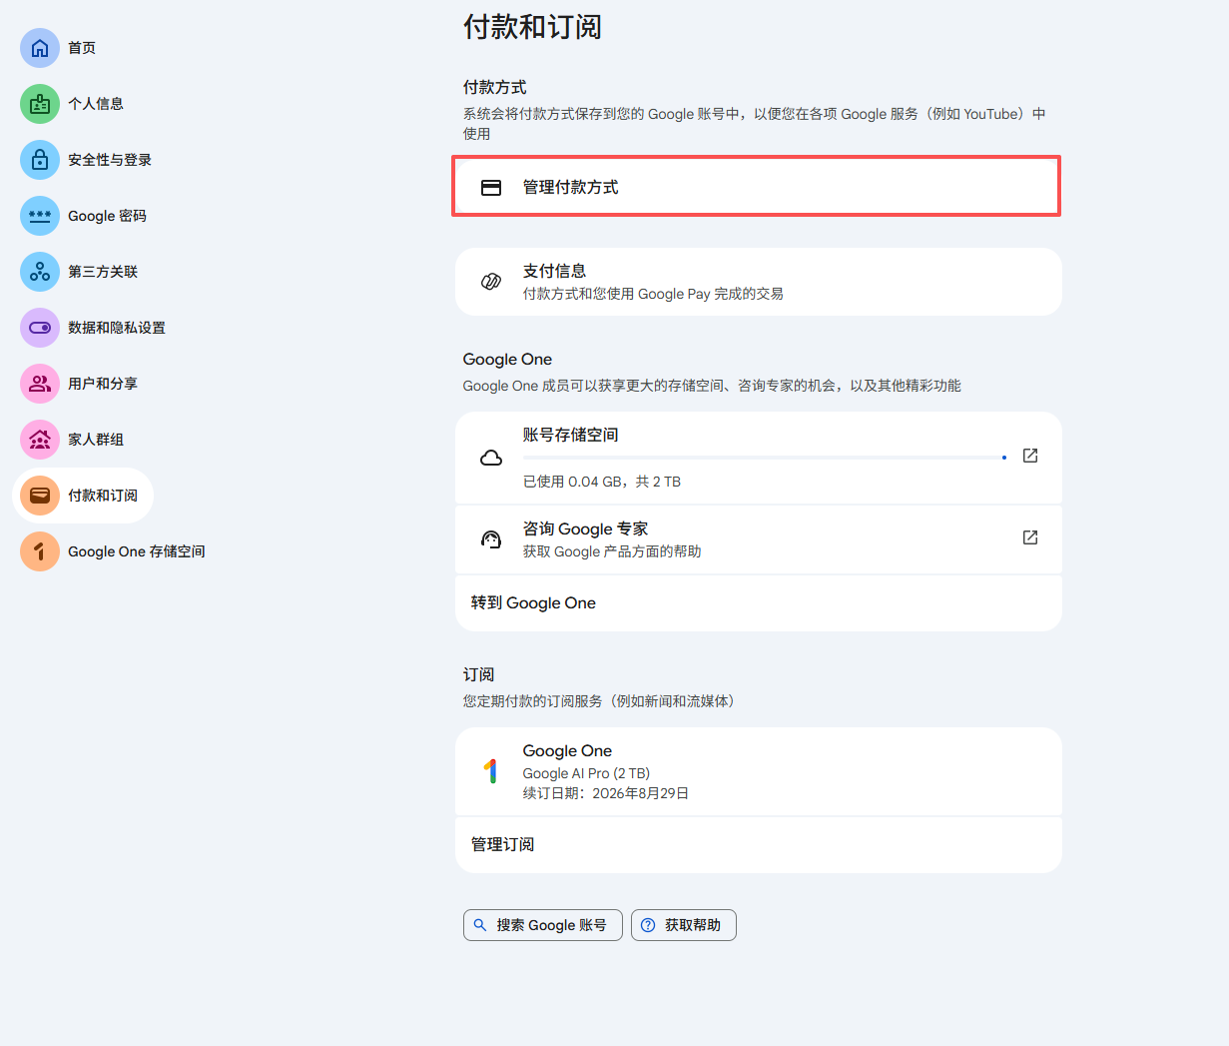The height and width of the screenshot is (1046, 1229).
Task: Click the storage usage progress bar
Action: (x=764, y=458)
